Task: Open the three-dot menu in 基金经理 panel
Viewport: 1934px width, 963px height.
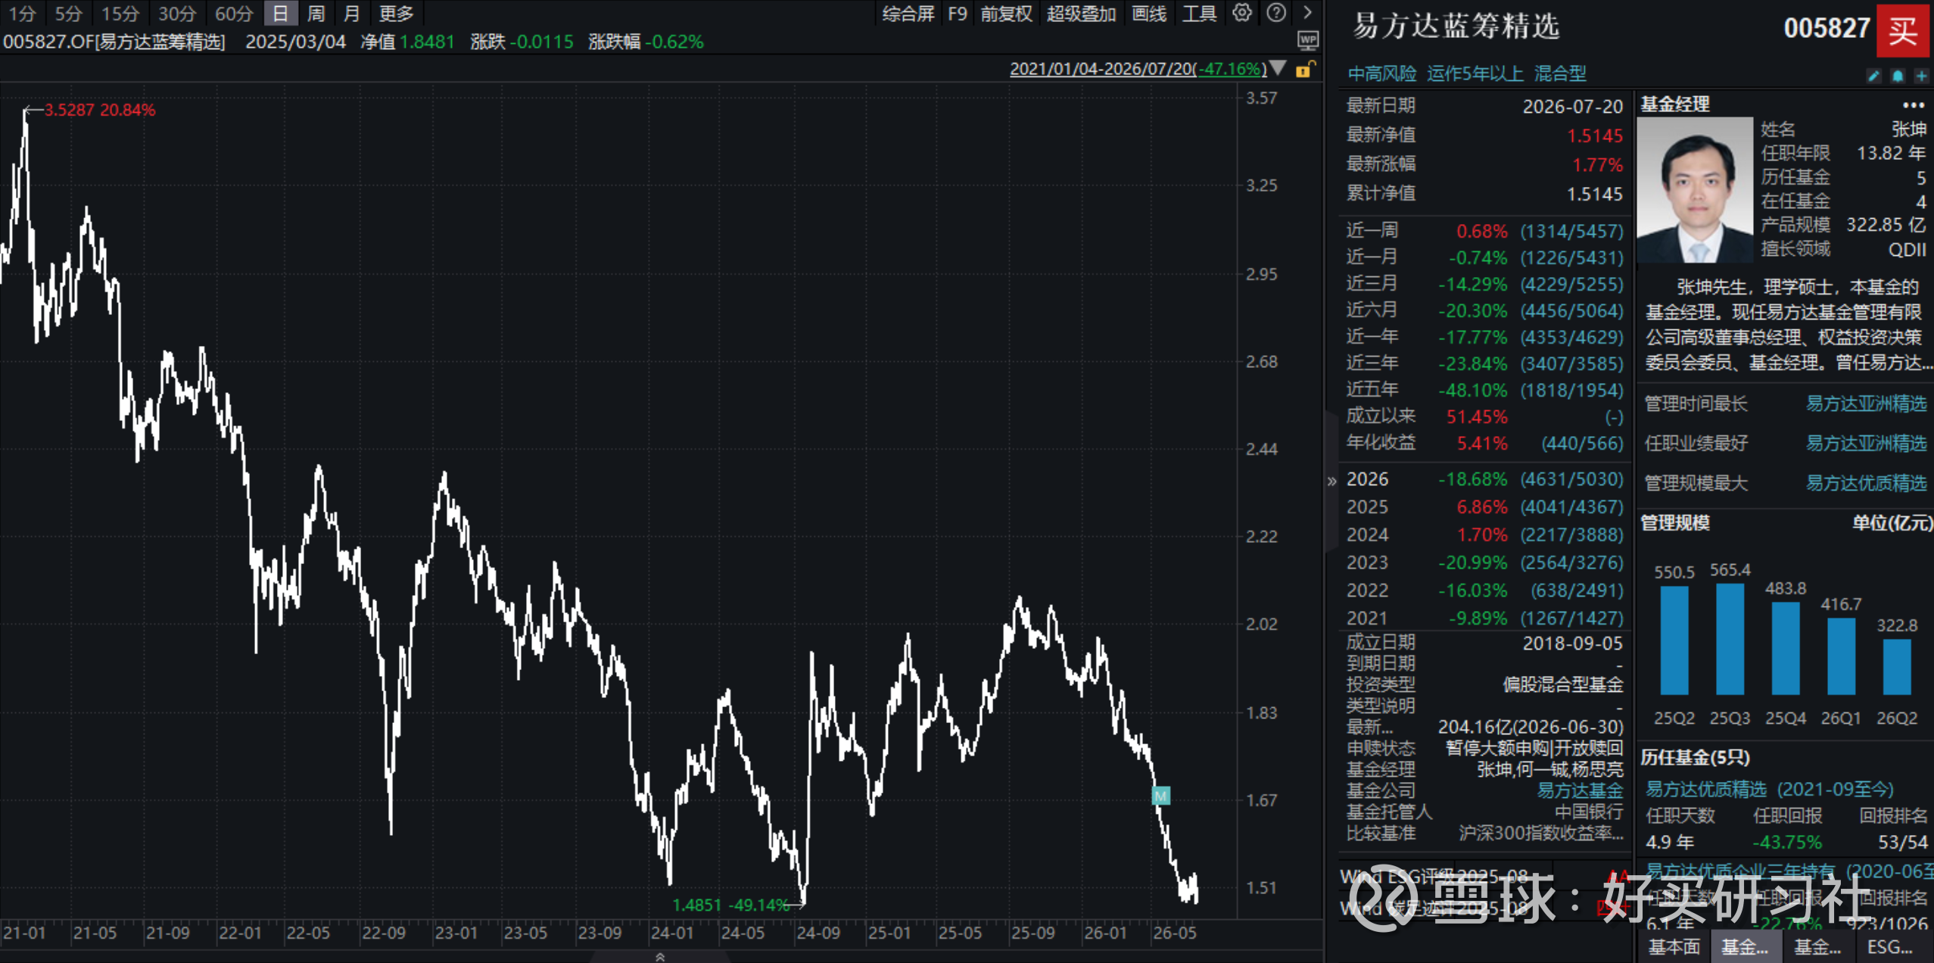Action: 1914,105
